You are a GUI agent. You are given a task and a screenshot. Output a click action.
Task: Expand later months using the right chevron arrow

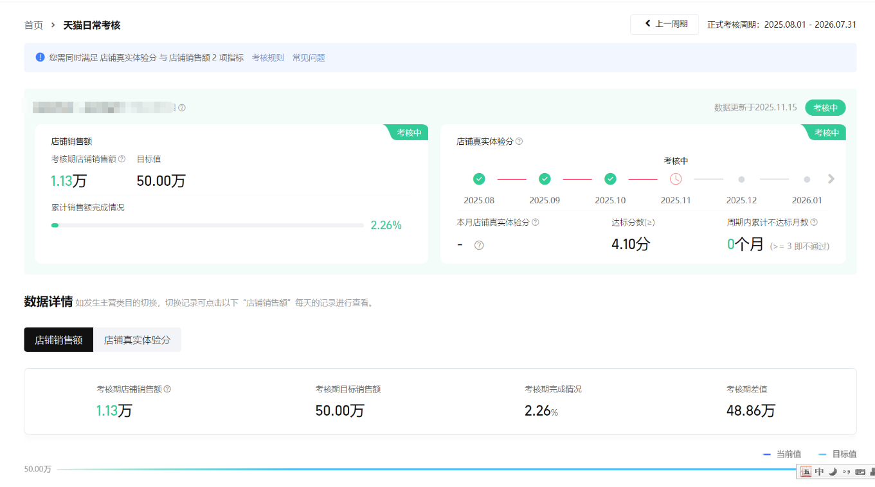tap(831, 179)
